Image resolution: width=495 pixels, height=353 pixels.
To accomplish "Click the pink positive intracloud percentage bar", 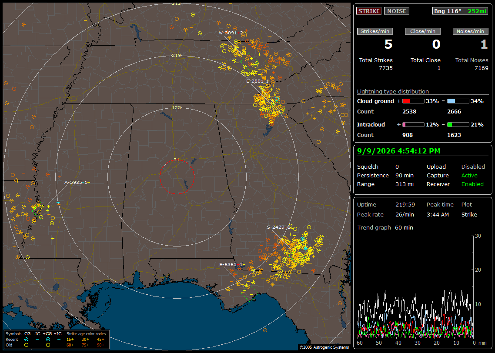I will tap(413, 125).
